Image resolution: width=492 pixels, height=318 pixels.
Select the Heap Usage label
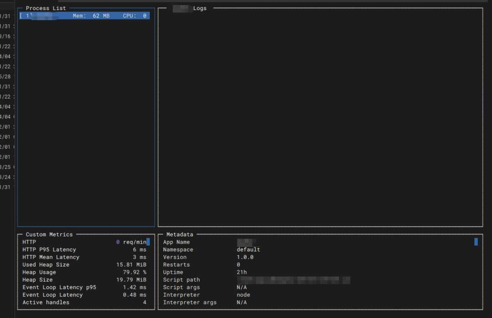(x=39, y=272)
